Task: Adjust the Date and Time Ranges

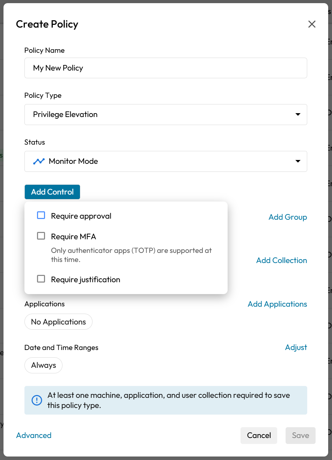Action: tap(296, 348)
